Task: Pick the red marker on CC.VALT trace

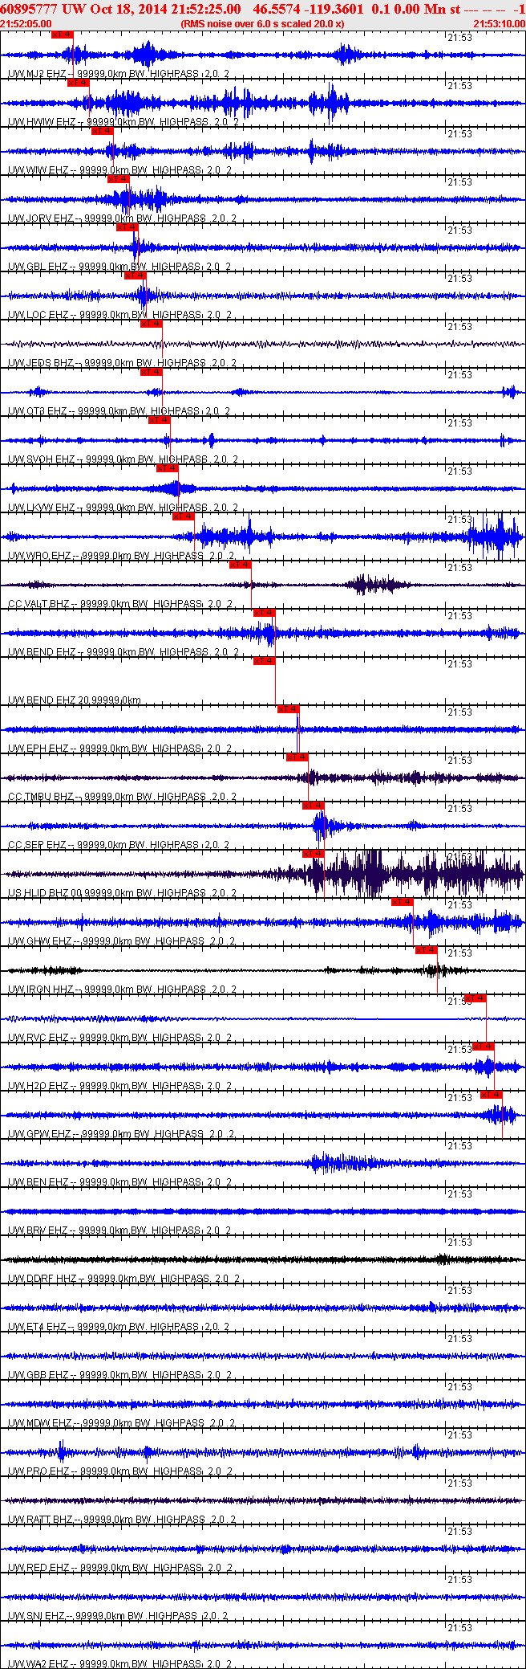Action: pyautogui.click(x=240, y=565)
